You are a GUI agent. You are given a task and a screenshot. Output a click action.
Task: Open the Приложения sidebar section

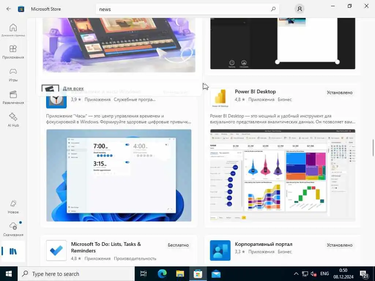coord(13,52)
